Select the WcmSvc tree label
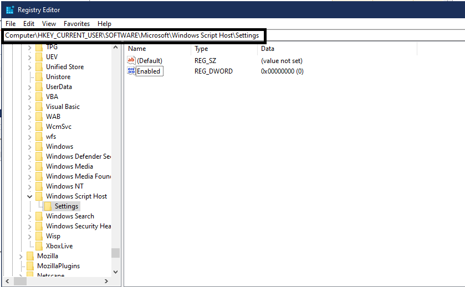This screenshot has height=287, width=465. tap(59, 127)
